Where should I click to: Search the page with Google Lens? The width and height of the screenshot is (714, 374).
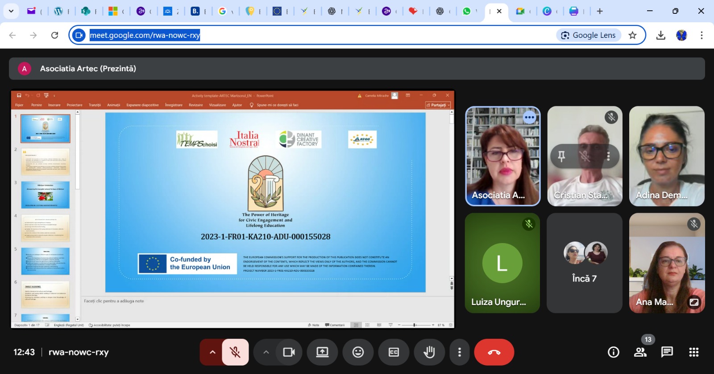pos(589,35)
